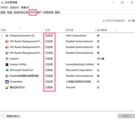Image resolution: width=135 pixels, height=120 pixels.
Task: Click Intel Corporation publisher cell
Action: [x=76, y=36]
